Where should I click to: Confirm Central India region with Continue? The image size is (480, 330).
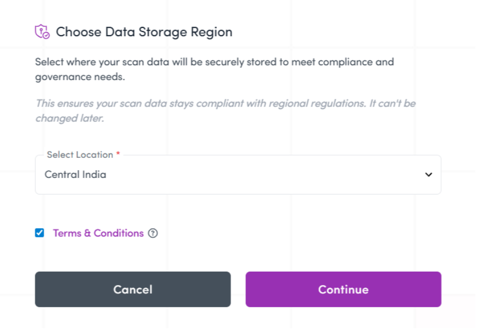(x=343, y=289)
